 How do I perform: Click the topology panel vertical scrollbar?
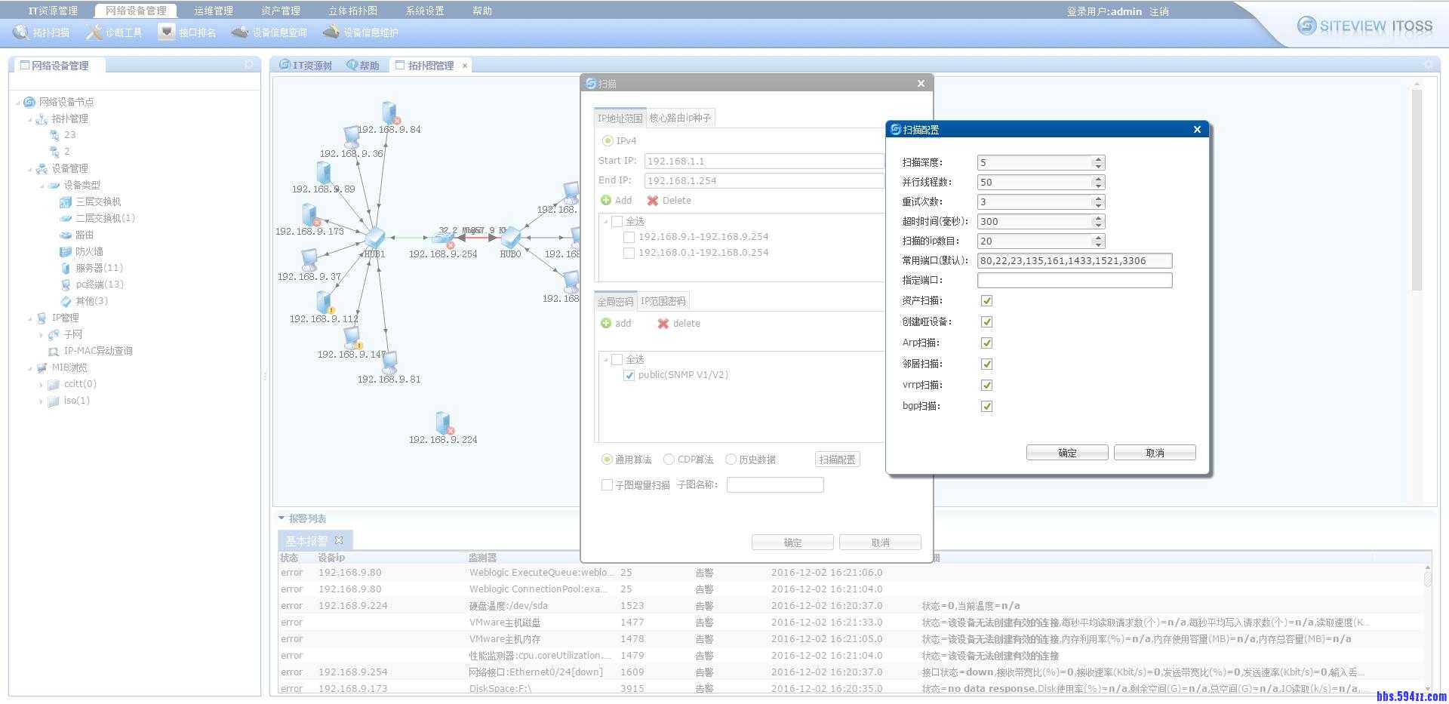[x=1417, y=189]
